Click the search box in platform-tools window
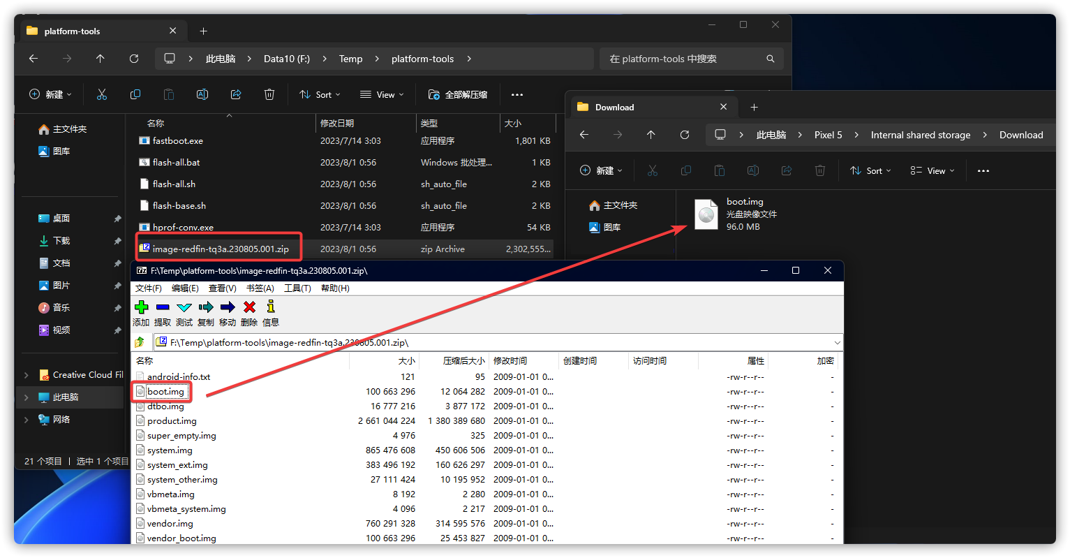The height and width of the screenshot is (558, 1070). pos(684,59)
